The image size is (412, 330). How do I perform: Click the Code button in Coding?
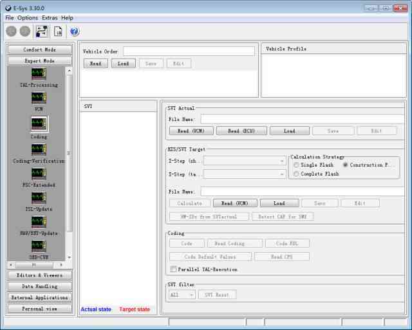(x=187, y=243)
